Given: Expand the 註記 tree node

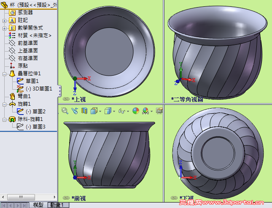Looking at the screenshot, I should click(4, 21).
